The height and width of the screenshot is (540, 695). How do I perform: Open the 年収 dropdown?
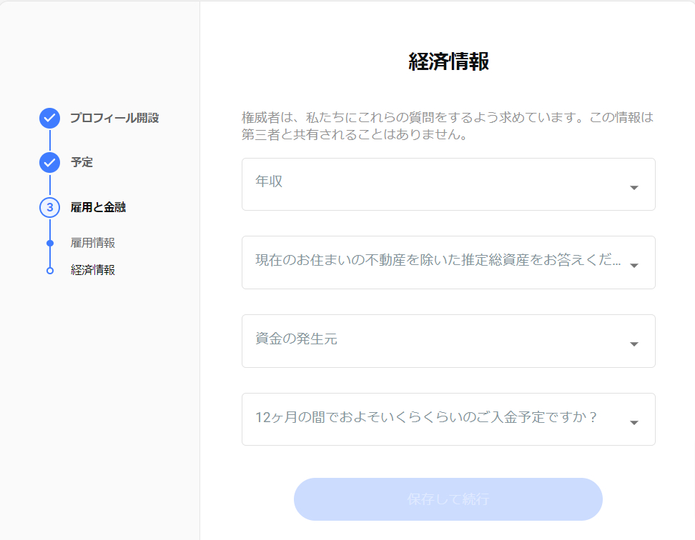[448, 184]
